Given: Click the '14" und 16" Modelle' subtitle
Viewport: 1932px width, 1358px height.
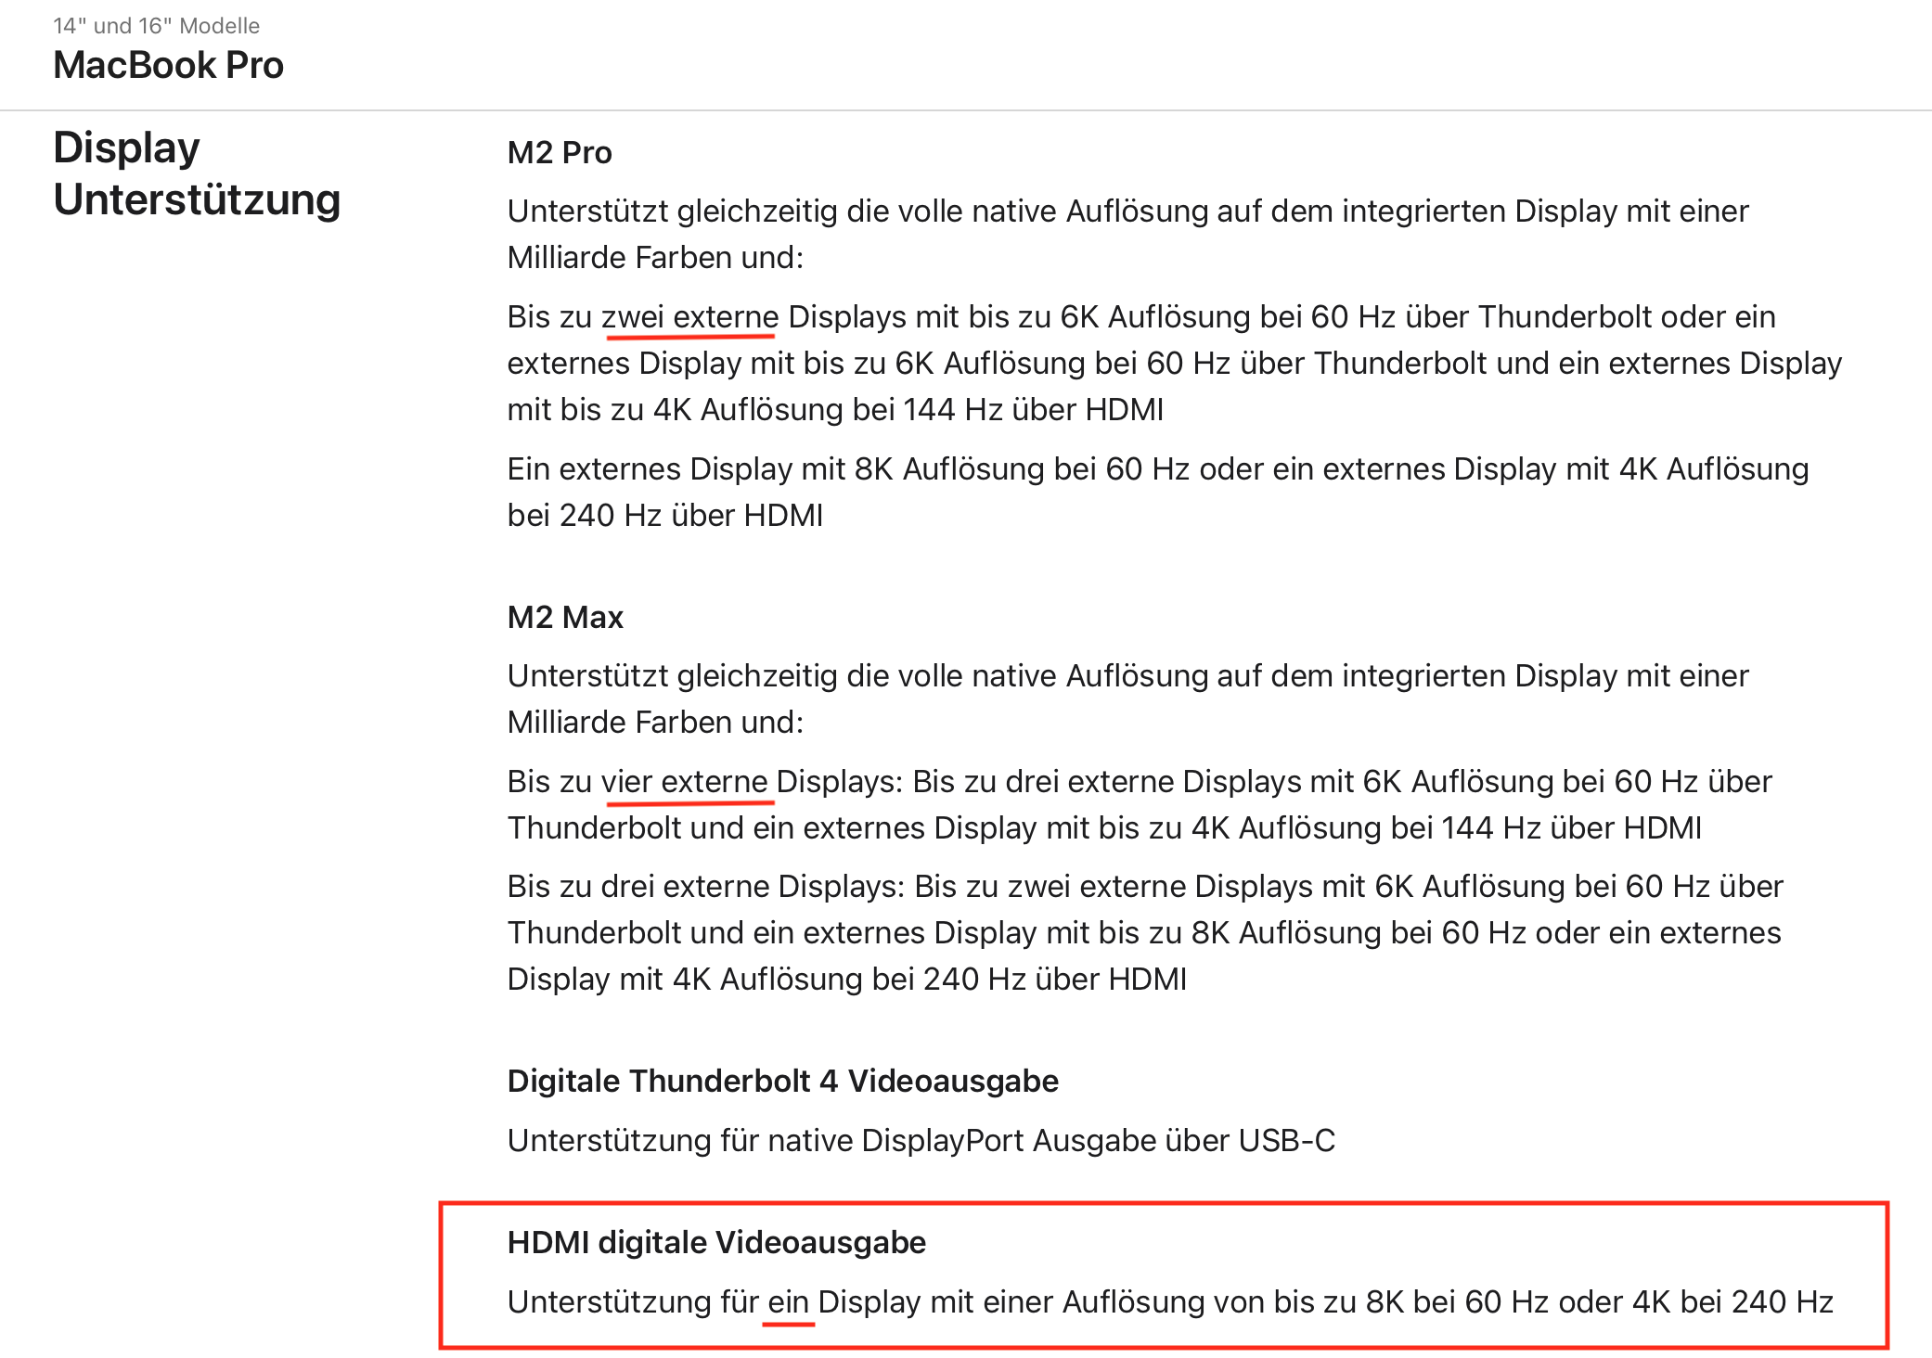Looking at the screenshot, I should pyautogui.click(x=156, y=26).
